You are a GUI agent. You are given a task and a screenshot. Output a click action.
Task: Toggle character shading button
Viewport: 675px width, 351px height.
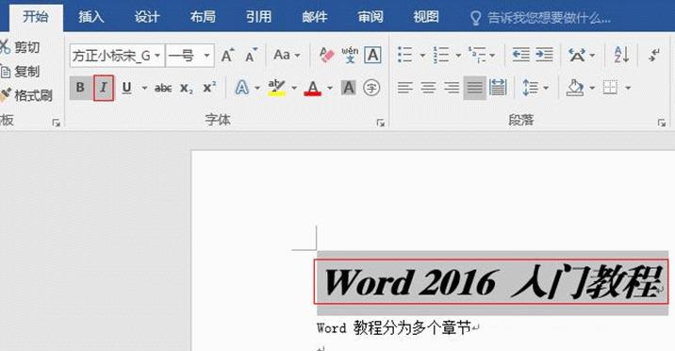pos(348,88)
